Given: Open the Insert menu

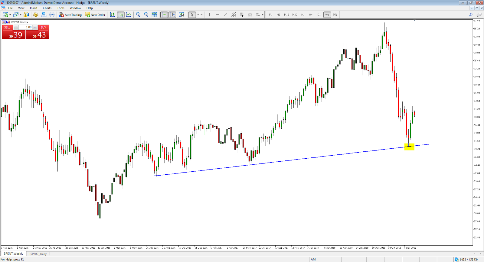Looking at the screenshot, I should click(x=34, y=8).
